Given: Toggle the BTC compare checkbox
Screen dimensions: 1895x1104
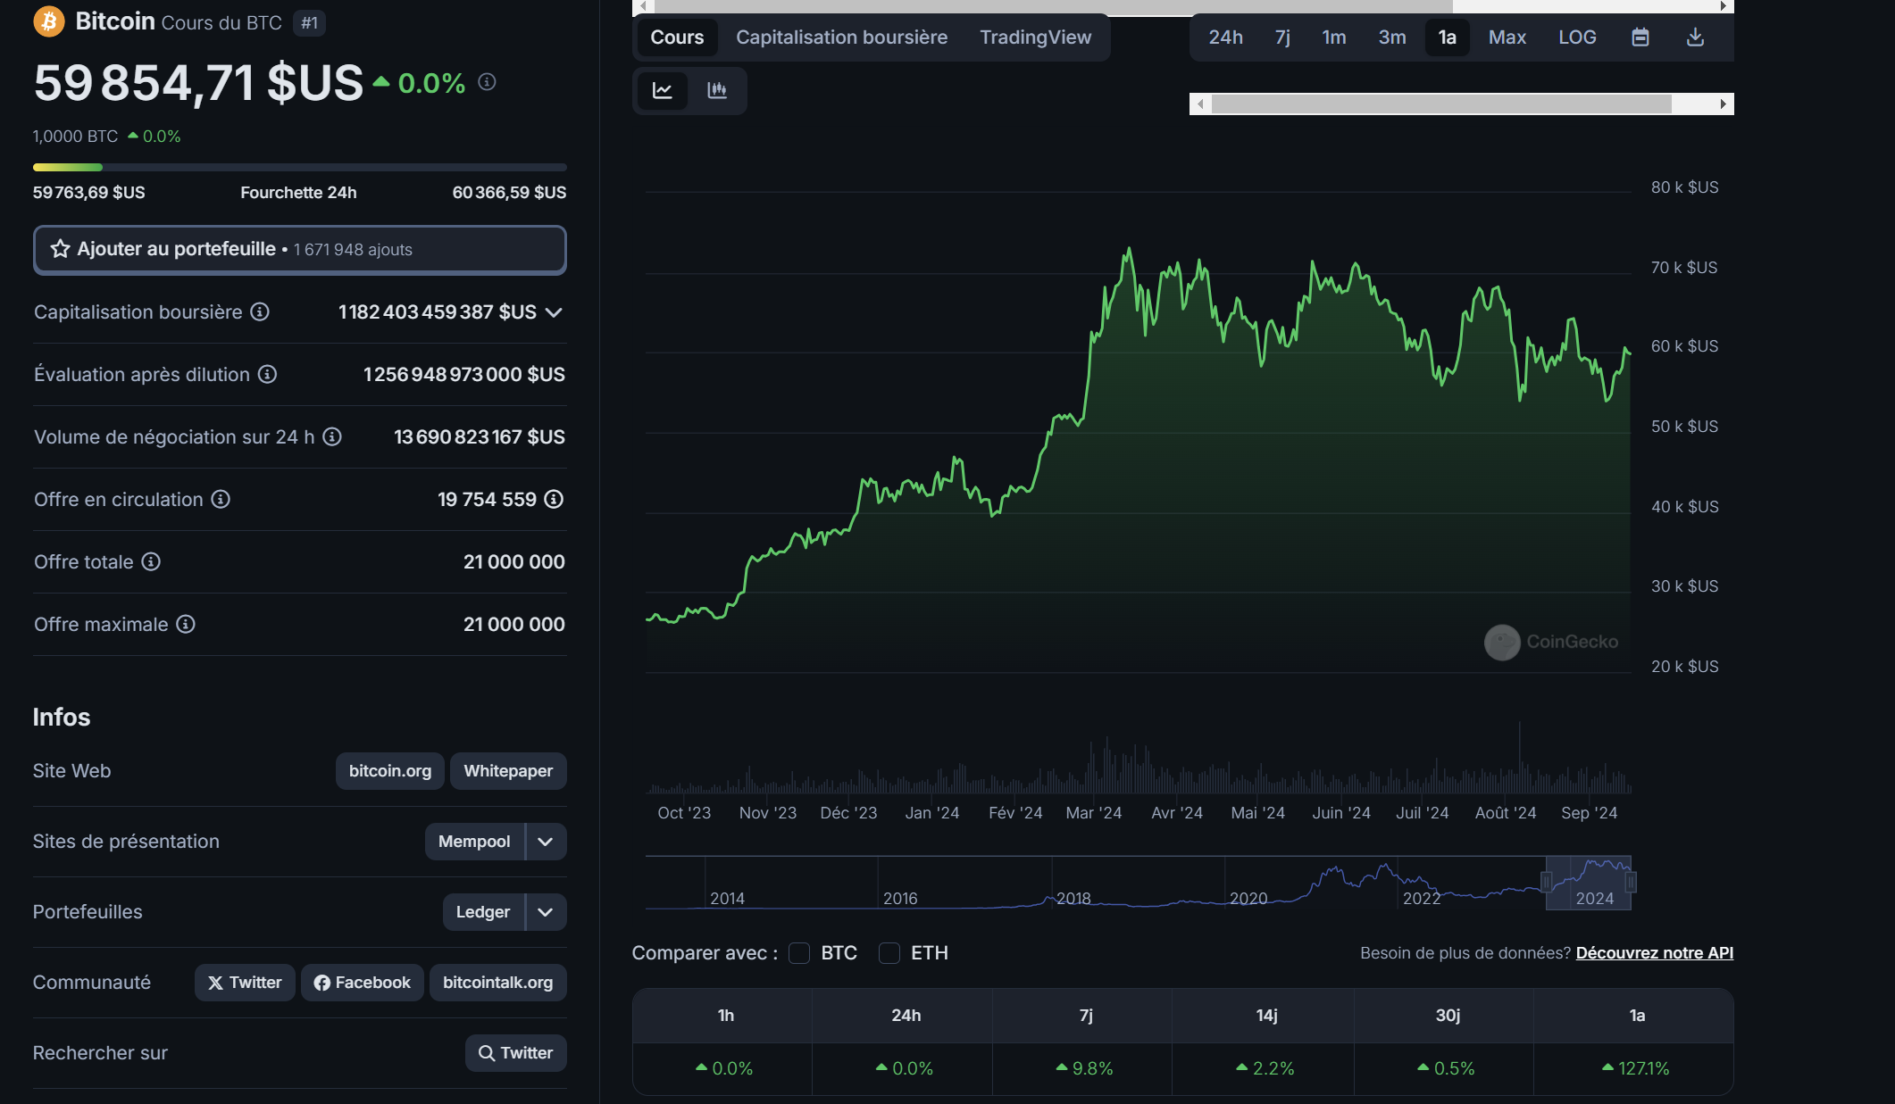Looking at the screenshot, I should pyautogui.click(x=799, y=953).
